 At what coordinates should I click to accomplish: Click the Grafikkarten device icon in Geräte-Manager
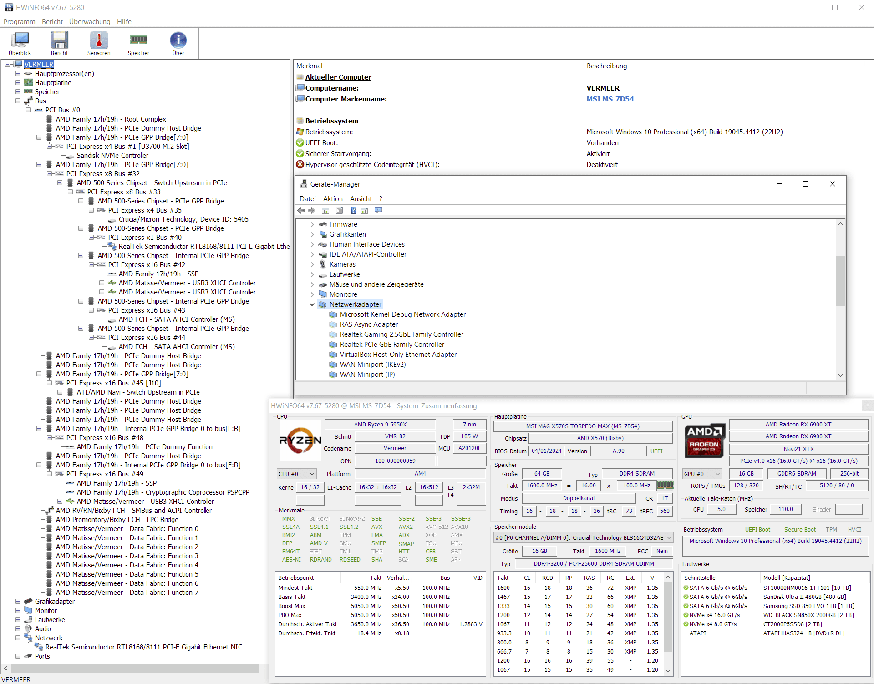click(x=323, y=234)
